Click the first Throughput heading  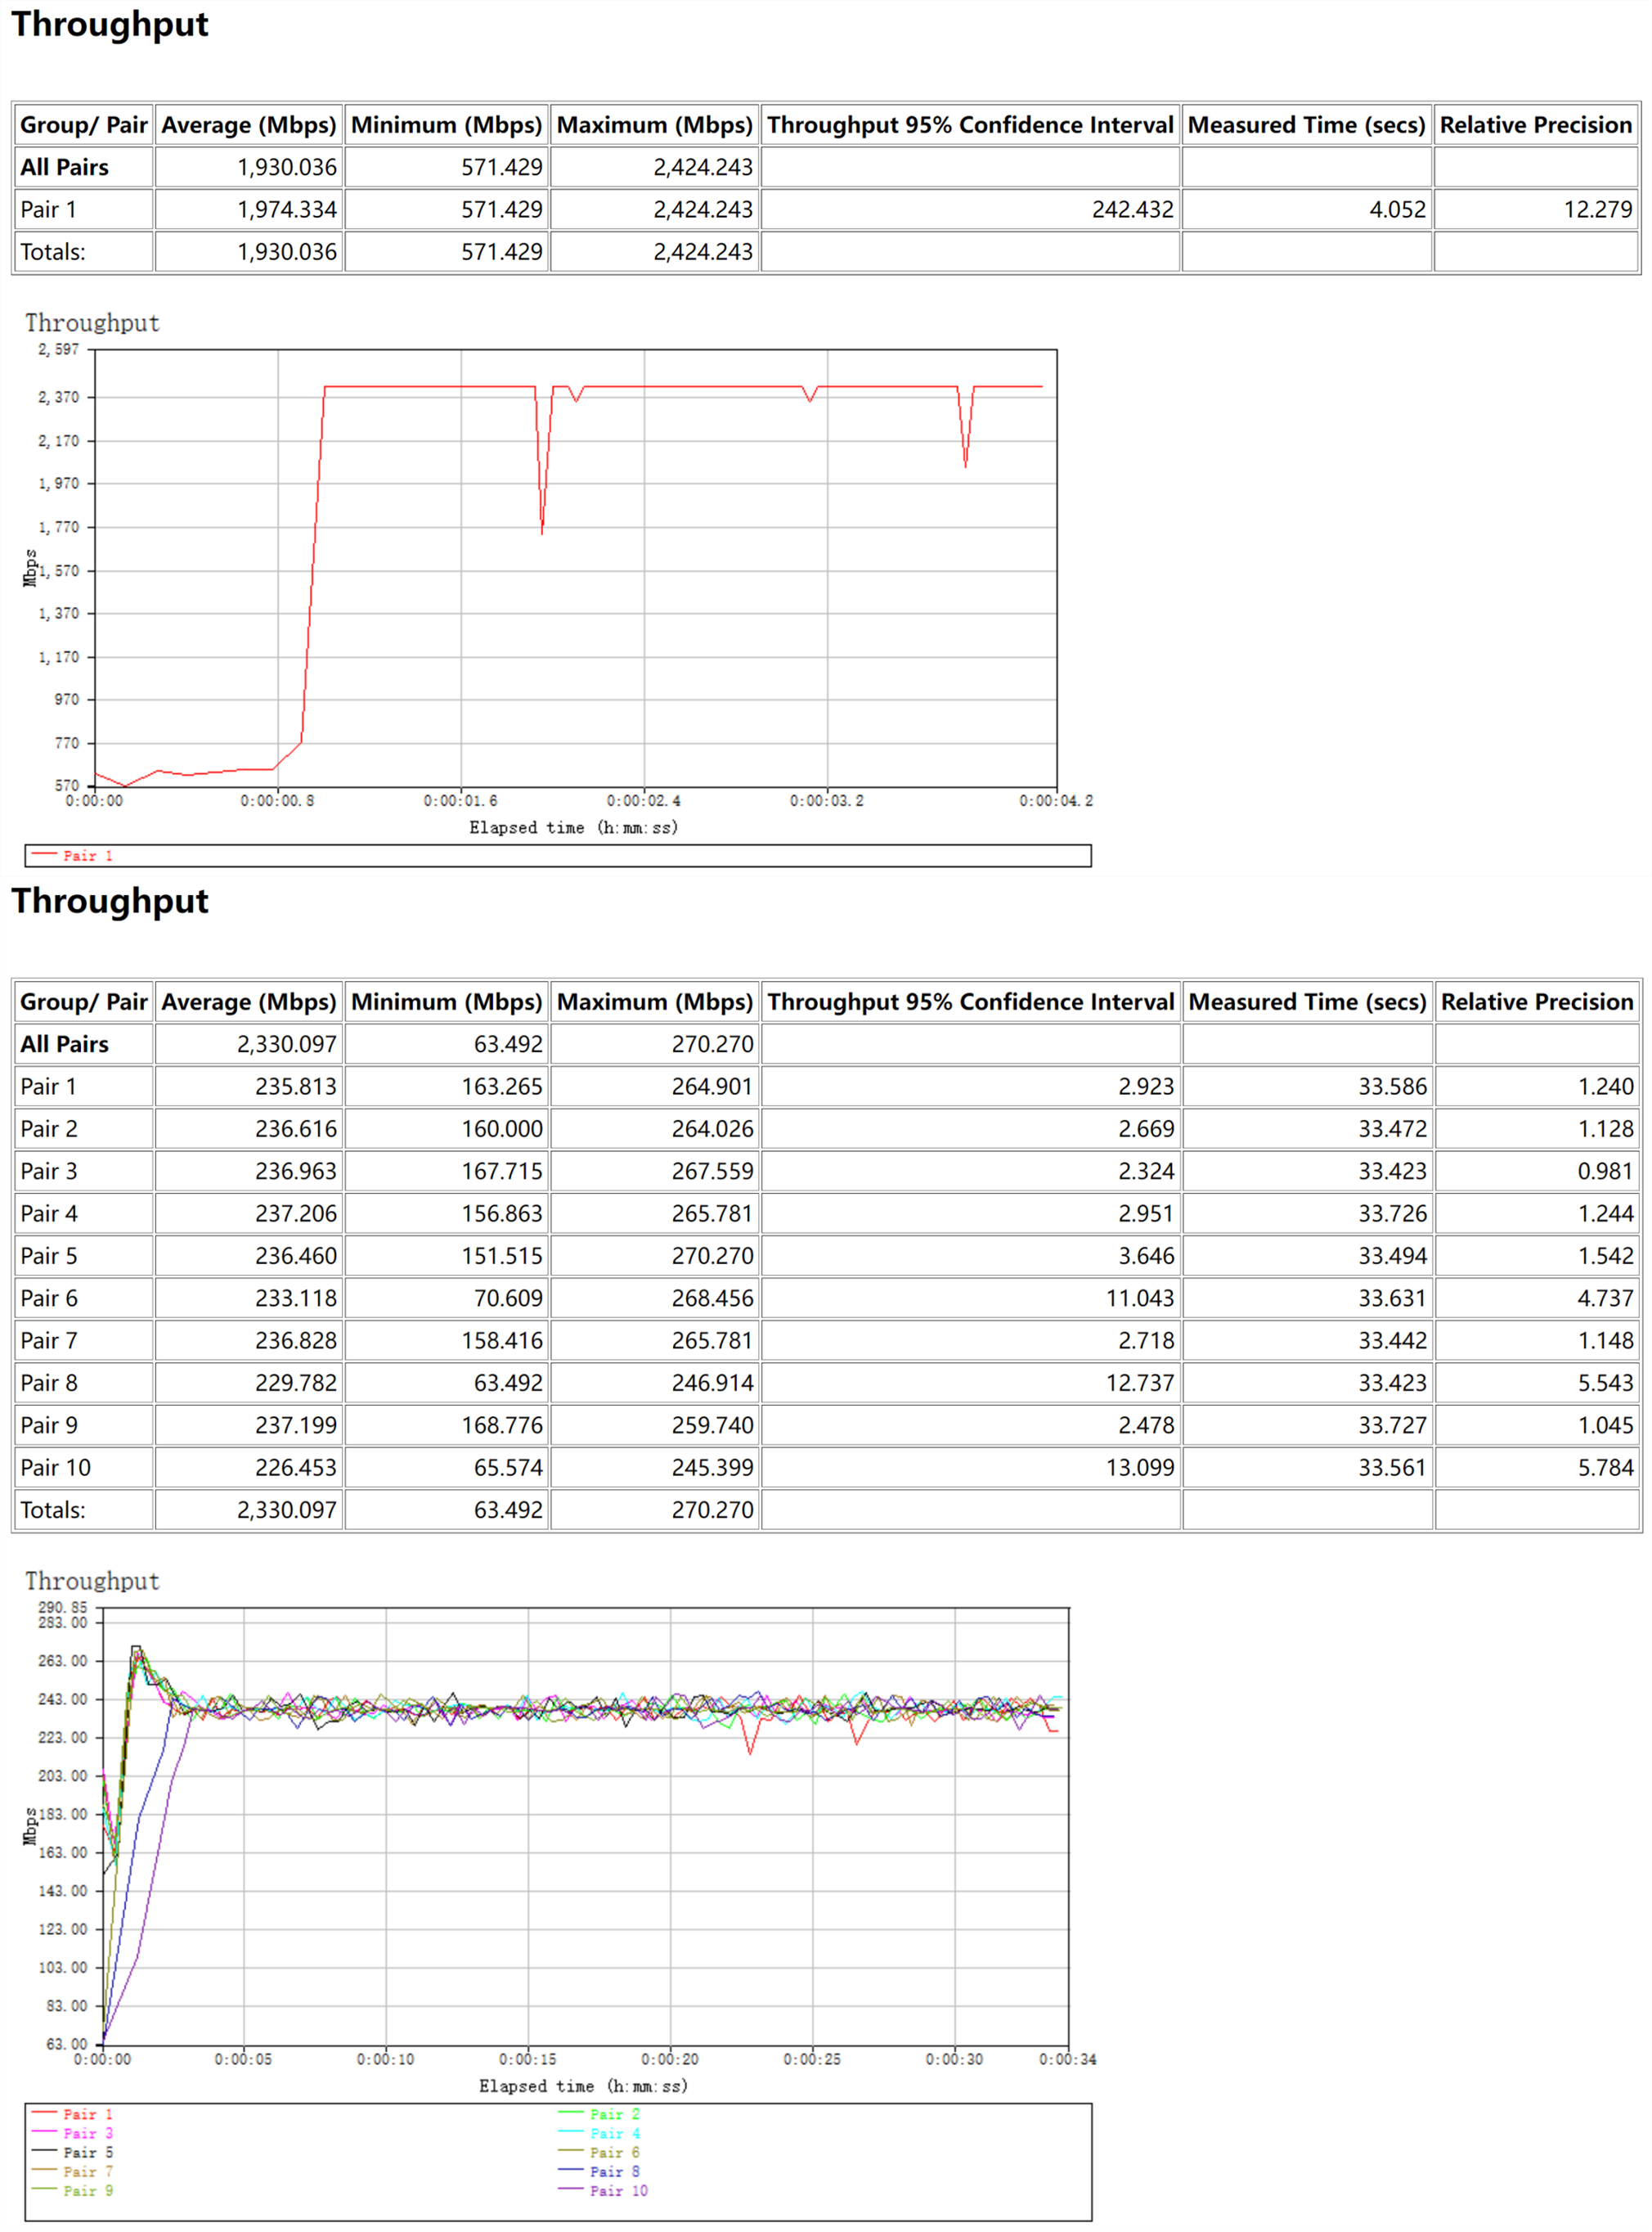[x=110, y=24]
